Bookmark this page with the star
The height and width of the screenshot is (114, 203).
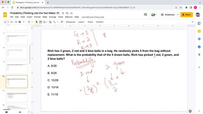click(181, 8)
